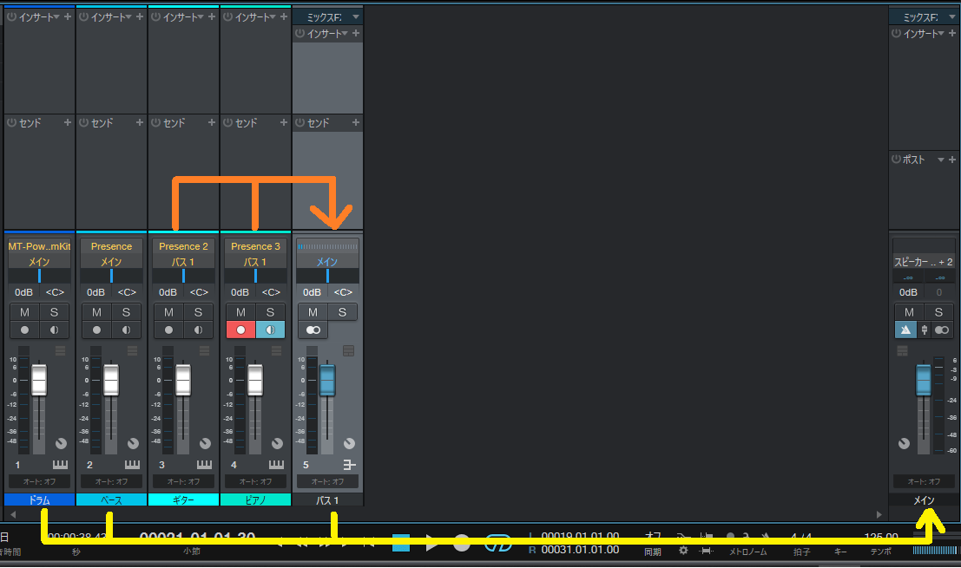
Task: Open the MT-Power DrumKit instrument
Action: coord(39,246)
